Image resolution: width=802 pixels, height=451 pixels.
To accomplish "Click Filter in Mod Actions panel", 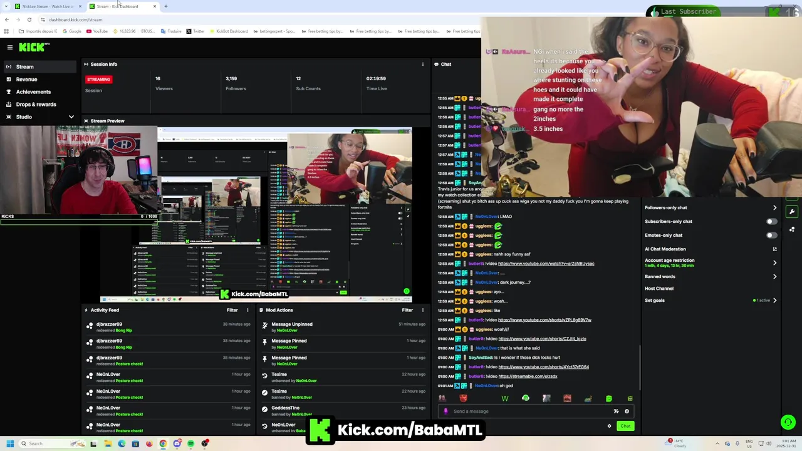I will point(407,310).
